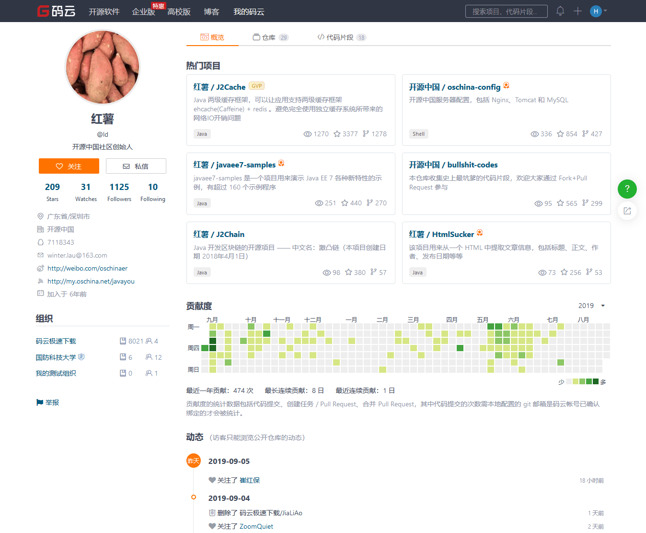646x533 pixels.
Task: Open the 码云极速下载 organization link
Action: click(56, 341)
